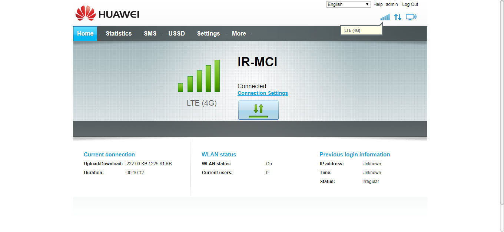
Task: Click the Duration label
Action: (94, 173)
